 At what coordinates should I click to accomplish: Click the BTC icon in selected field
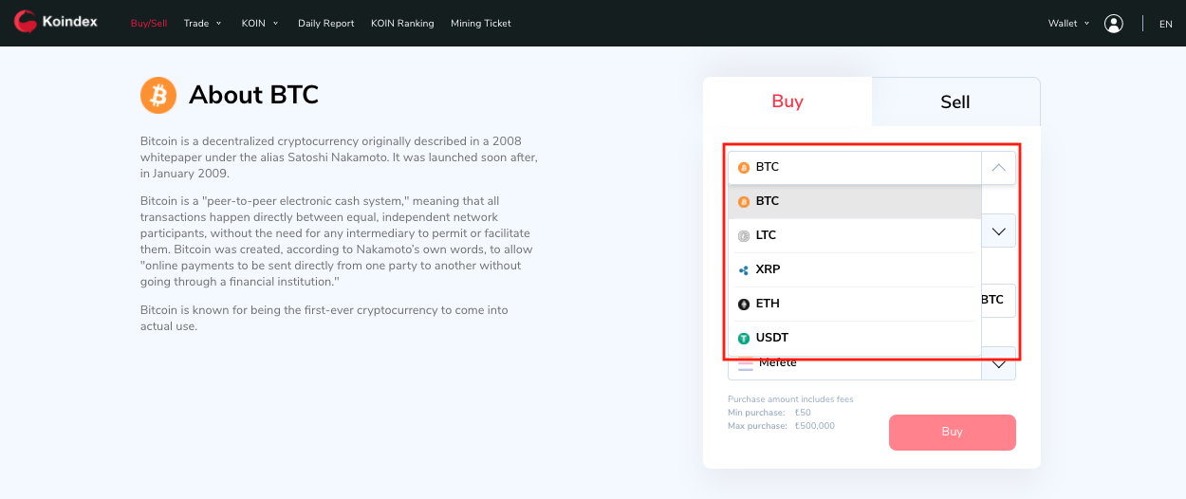pyautogui.click(x=744, y=168)
